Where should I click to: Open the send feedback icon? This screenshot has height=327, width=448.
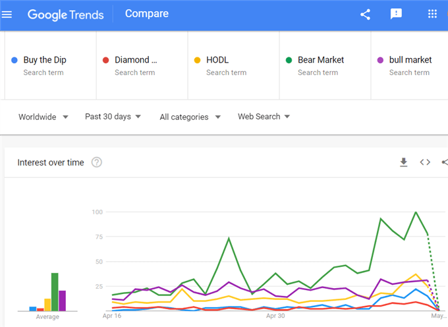pyautogui.click(x=396, y=14)
